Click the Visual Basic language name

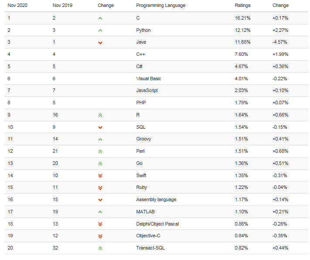(149, 79)
